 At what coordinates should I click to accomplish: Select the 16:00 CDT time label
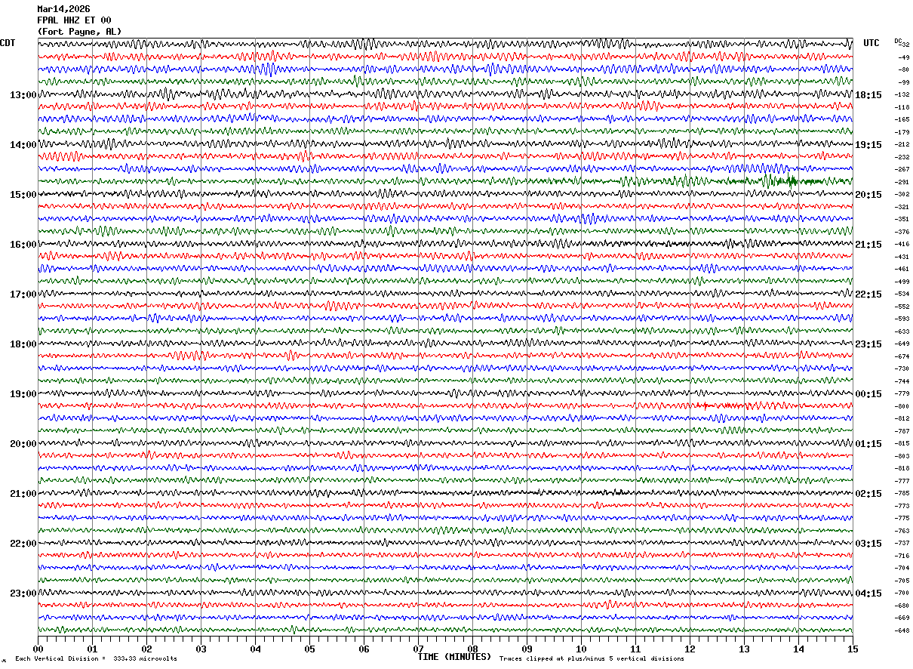pyautogui.click(x=23, y=245)
